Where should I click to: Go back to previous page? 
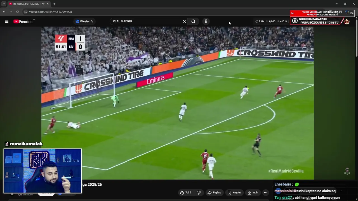pyautogui.click(x=4, y=12)
